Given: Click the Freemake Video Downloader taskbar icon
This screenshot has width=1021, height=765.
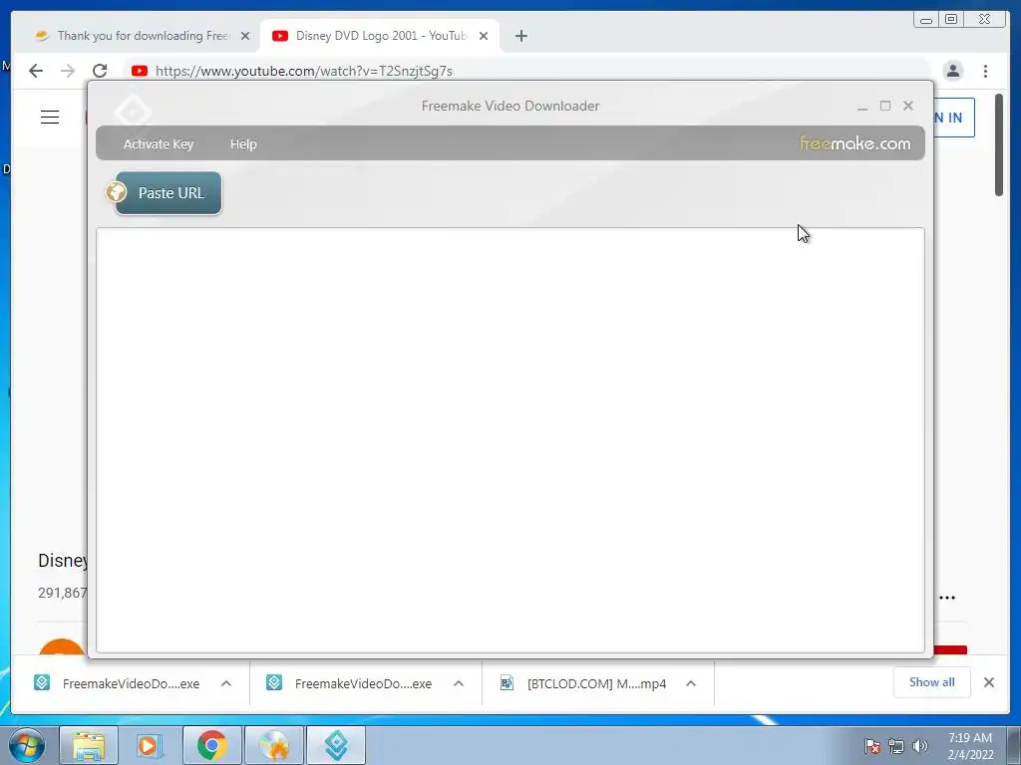Looking at the screenshot, I should tap(336, 745).
